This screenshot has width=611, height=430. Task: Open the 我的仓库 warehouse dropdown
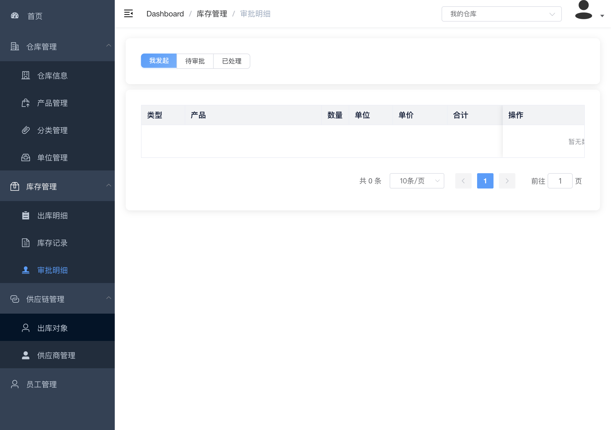tap(501, 14)
